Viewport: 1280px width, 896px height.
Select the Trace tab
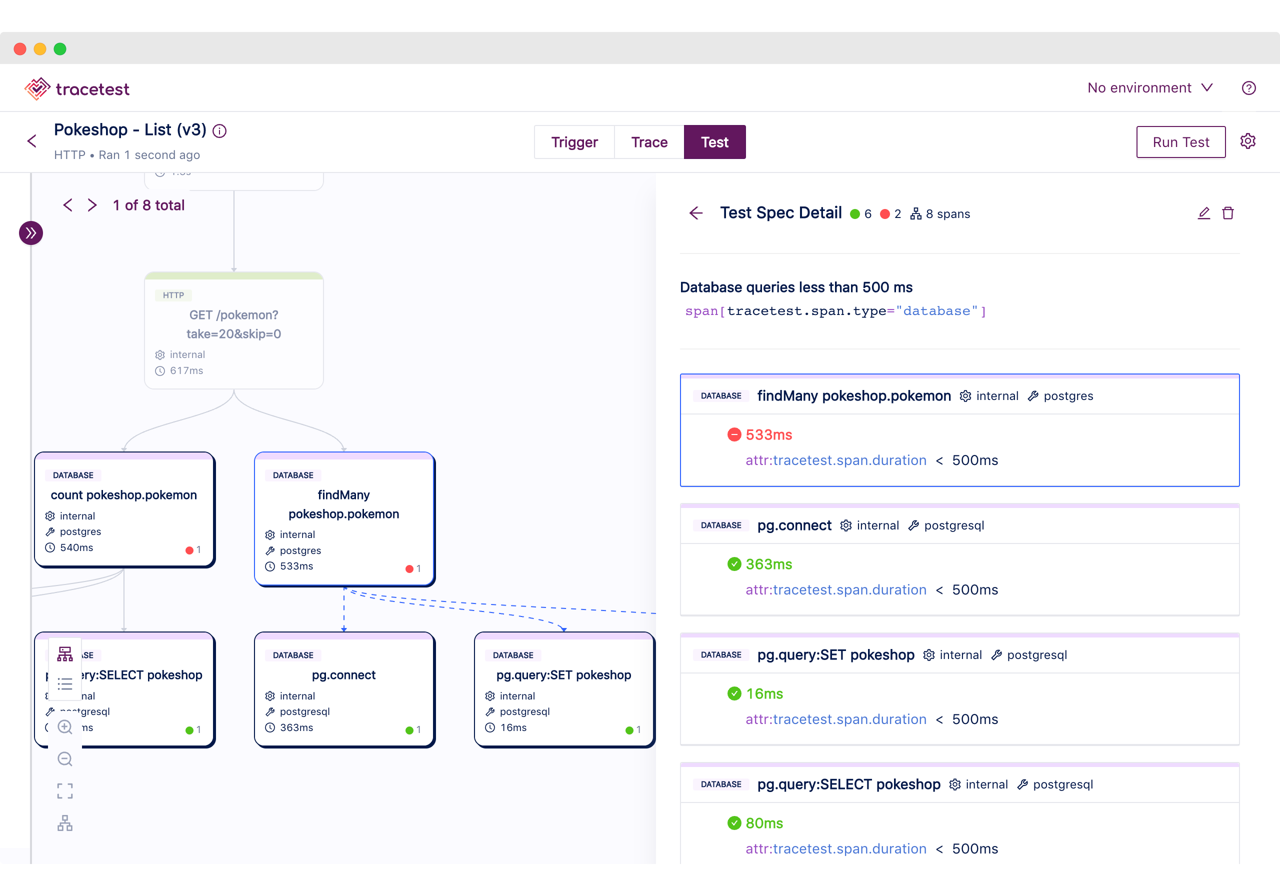click(649, 142)
